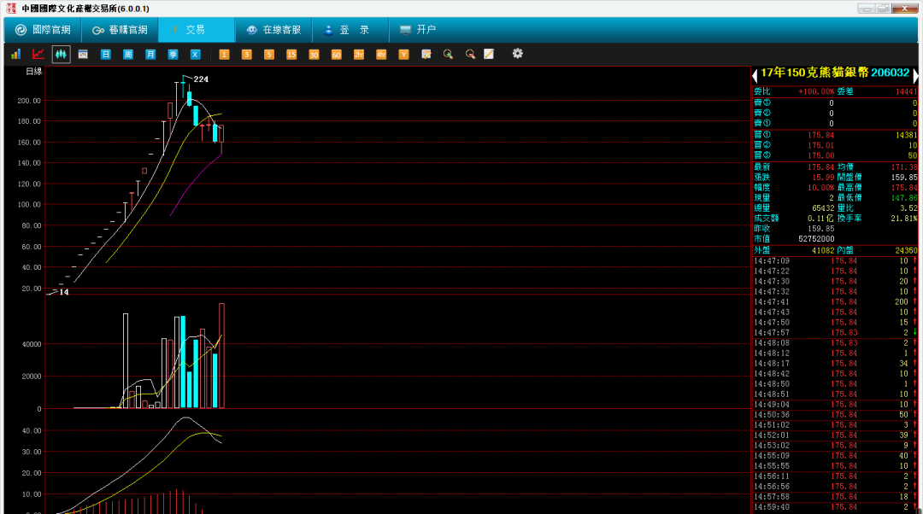Open the note edit icon in toolbar
This screenshot has width=923, height=514.
(x=426, y=54)
